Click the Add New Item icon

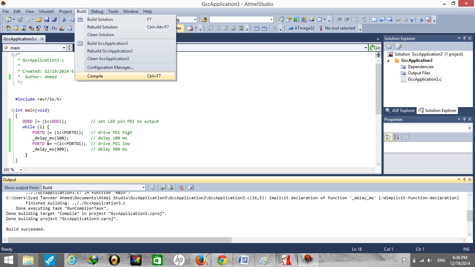coord(20,20)
